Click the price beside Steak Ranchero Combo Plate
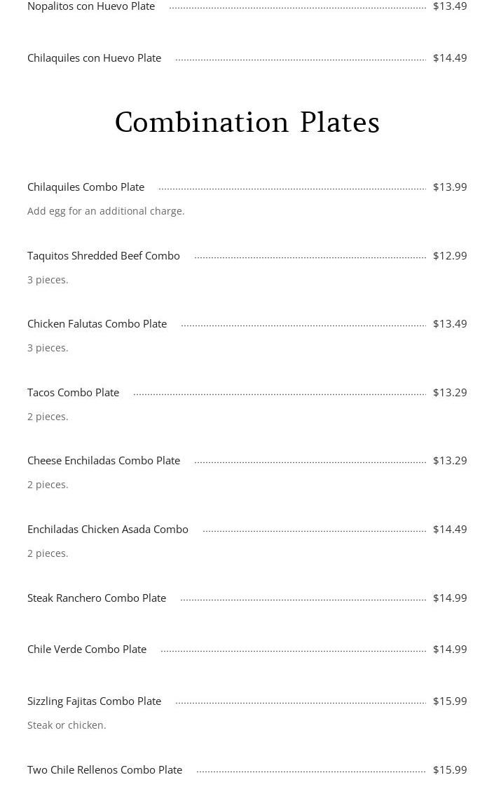 (450, 598)
